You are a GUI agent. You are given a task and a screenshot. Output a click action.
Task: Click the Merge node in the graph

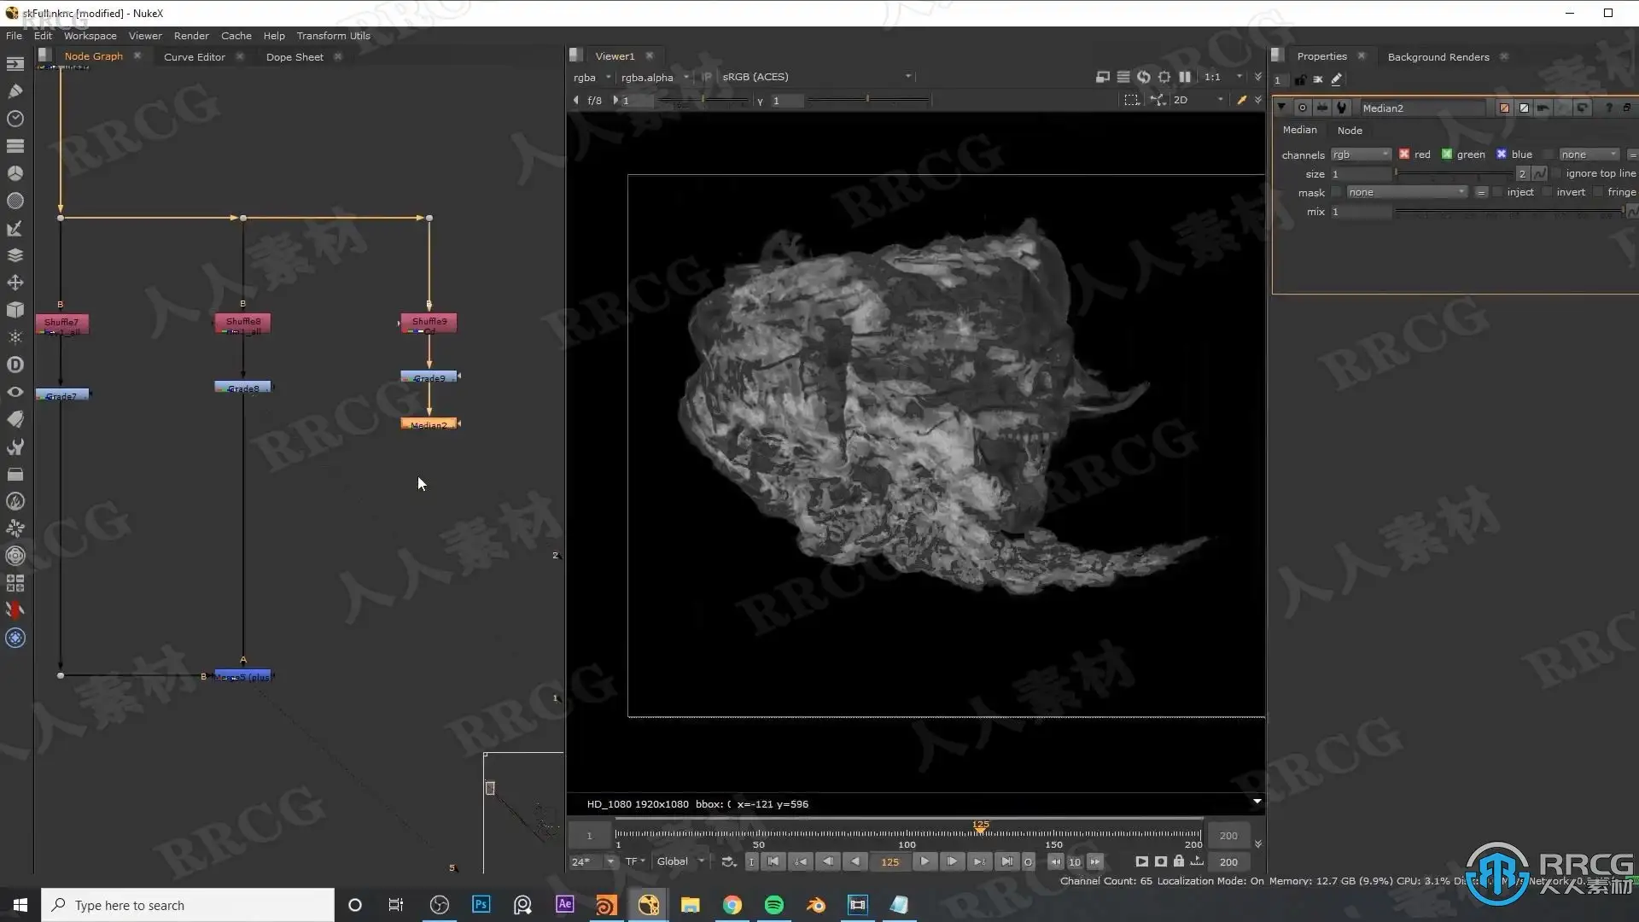[243, 676]
